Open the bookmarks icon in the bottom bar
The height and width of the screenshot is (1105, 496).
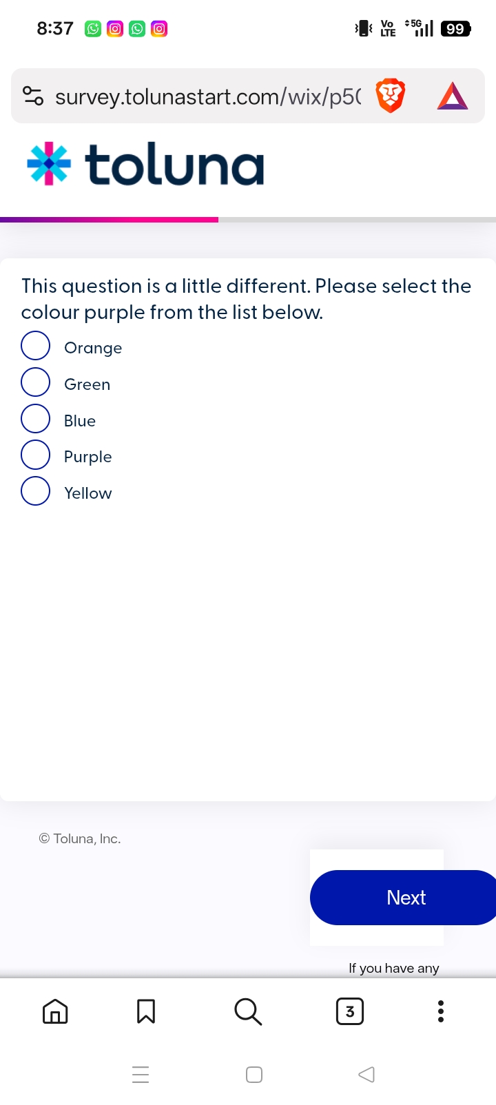(x=146, y=1011)
